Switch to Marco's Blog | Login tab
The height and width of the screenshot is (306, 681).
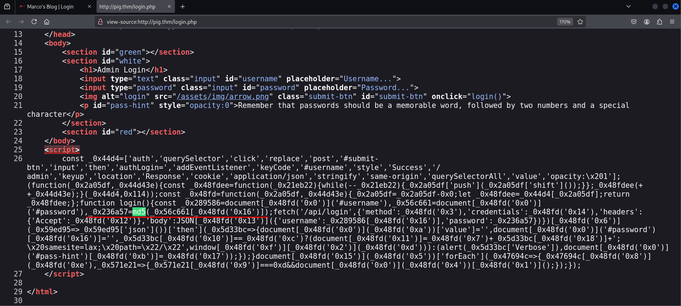point(50,7)
